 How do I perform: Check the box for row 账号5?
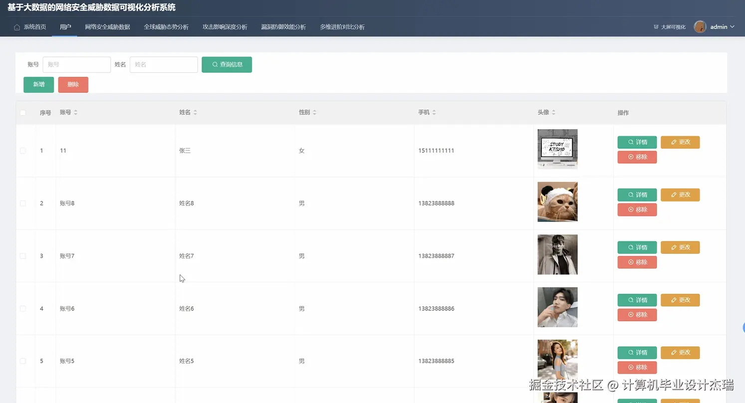click(x=23, y=361)
